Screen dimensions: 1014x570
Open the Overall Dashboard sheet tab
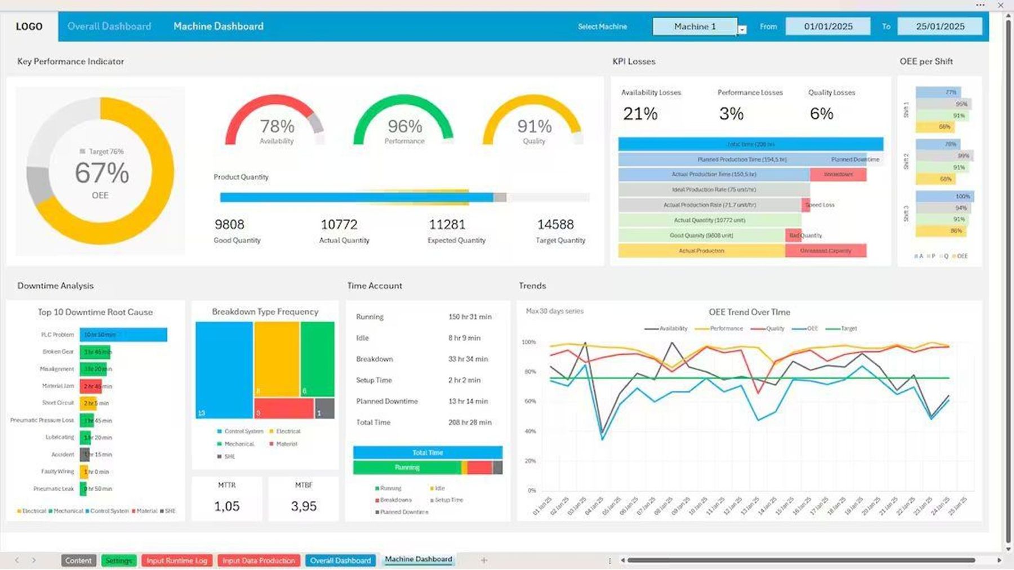pos(340,560)
